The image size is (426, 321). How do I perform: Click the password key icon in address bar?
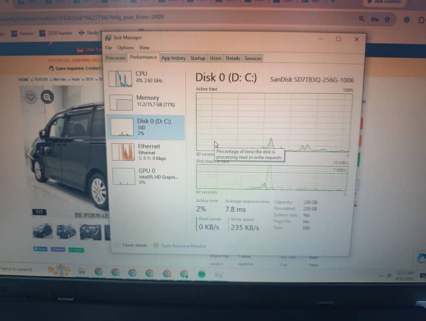375,19
